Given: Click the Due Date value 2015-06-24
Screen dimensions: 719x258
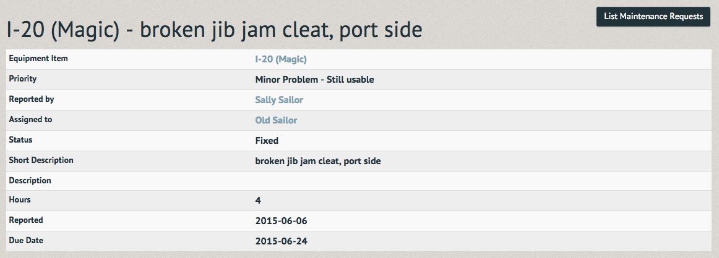Looking at the screenshot, I should [281, 241].
